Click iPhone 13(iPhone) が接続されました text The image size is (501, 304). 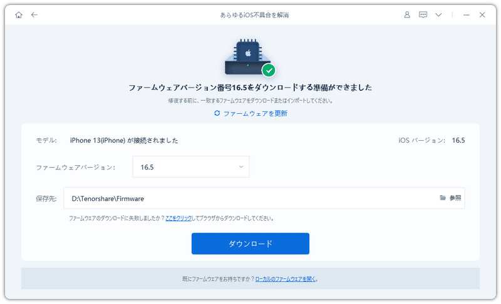pos(124,140)
